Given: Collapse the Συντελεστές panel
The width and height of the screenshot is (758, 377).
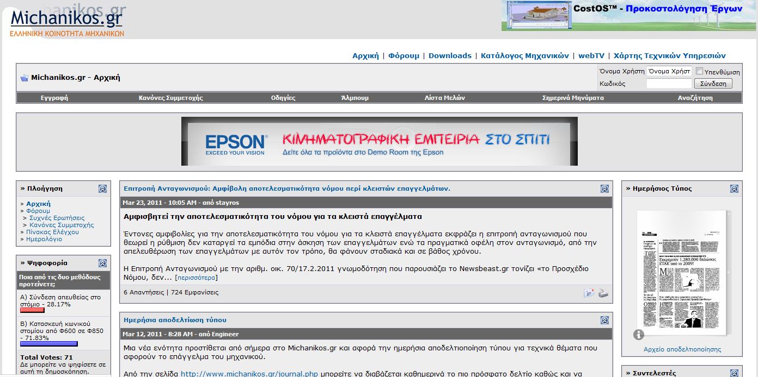Looking at the screenshot, I should 734,373.
